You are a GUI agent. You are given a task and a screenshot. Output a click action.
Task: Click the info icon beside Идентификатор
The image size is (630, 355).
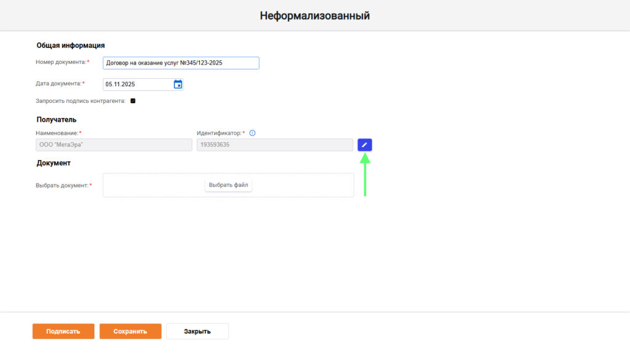(x=252, y=133)
